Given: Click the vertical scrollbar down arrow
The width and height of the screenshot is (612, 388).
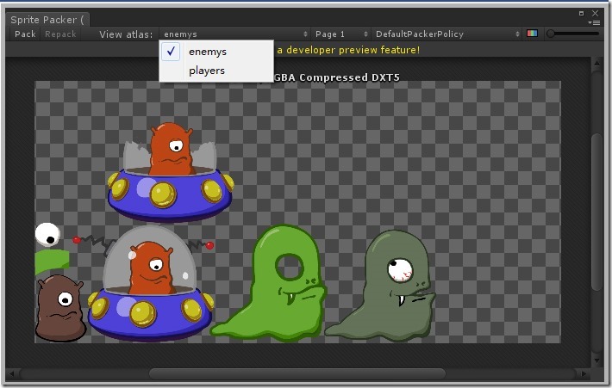Looking at the screenshot, I should (x=596, y=360).
